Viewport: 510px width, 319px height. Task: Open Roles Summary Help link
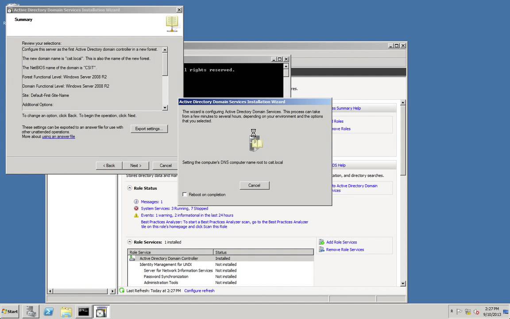[x=346, y=108]
